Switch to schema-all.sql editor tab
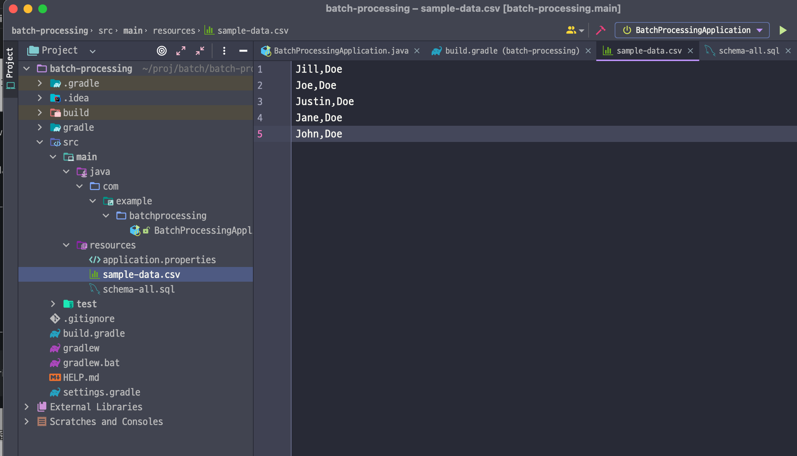This screenshot has height=456, width=797. pos(748,51)
